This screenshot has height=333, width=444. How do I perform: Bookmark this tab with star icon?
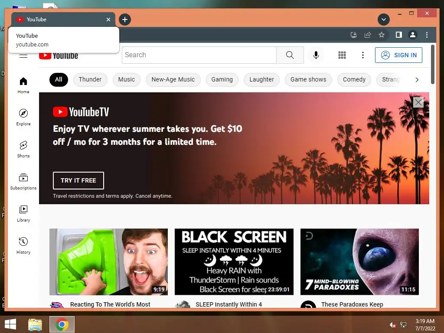pyautogui.click(x=382, y=35)
